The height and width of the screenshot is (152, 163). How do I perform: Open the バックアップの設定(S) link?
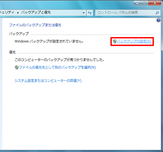click(x=134, y=41)
